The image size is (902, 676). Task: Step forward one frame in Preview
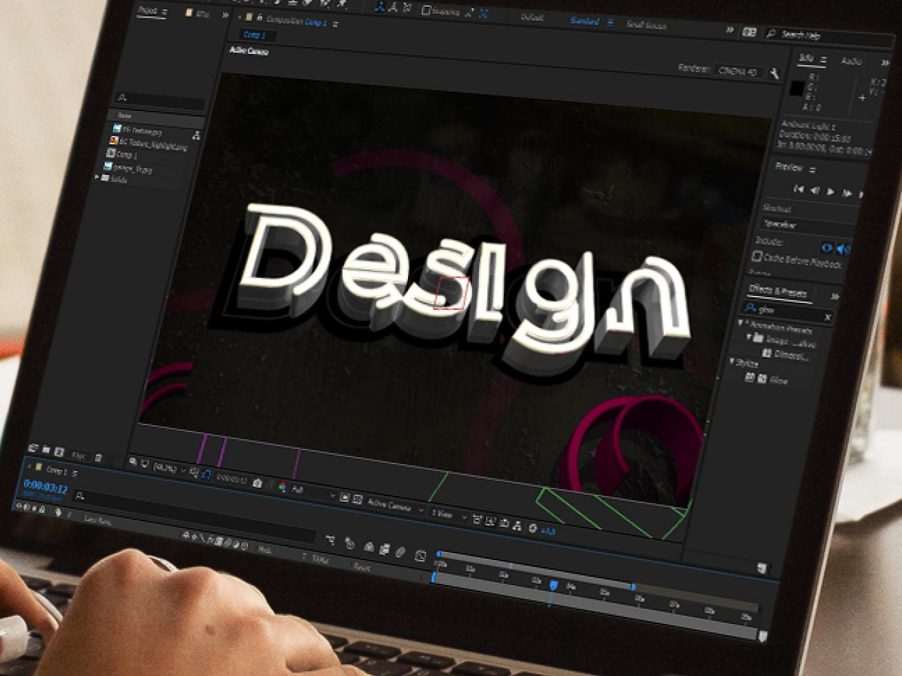click(x=847, y=193)
